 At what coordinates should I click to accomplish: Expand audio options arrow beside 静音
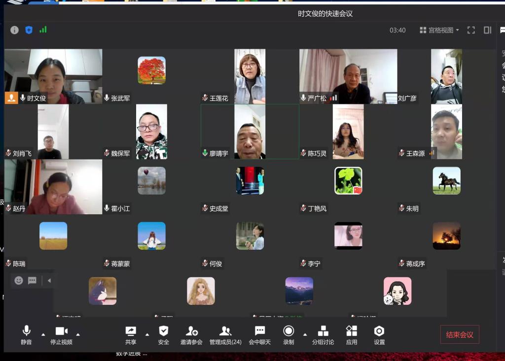pos(43,334)
